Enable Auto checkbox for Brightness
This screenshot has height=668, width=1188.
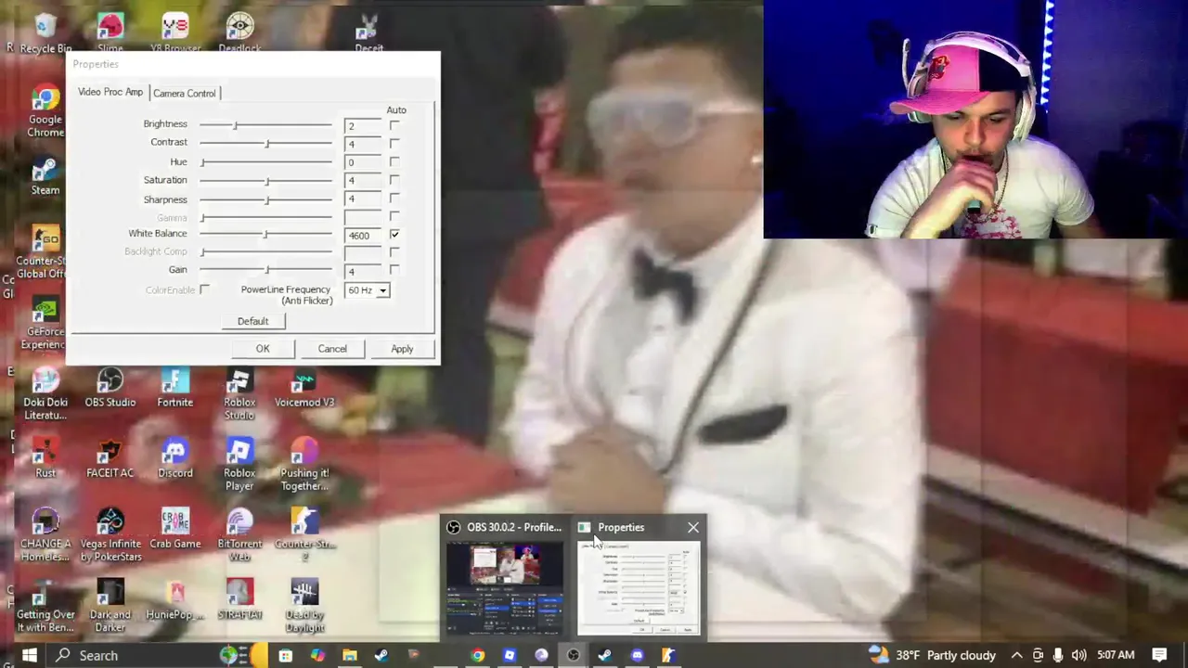click(x=394, y=125)
